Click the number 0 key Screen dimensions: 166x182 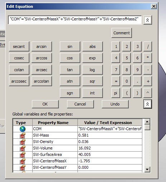127,81
